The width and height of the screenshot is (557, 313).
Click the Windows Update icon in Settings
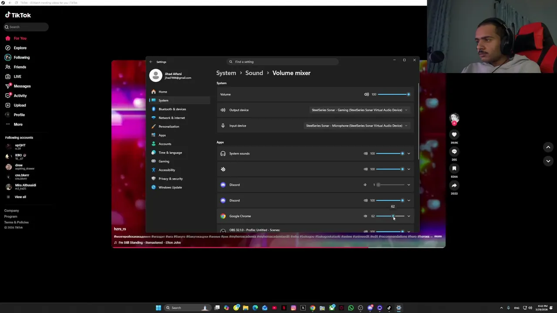(154, 187)
